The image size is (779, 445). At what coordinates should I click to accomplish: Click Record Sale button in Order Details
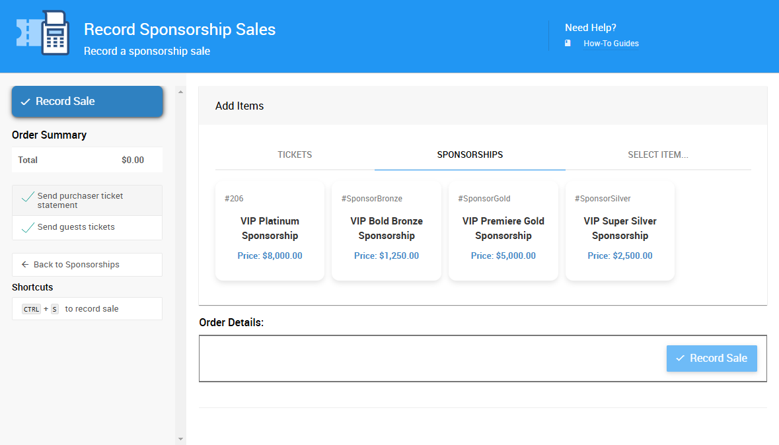[x=712, y=358]
